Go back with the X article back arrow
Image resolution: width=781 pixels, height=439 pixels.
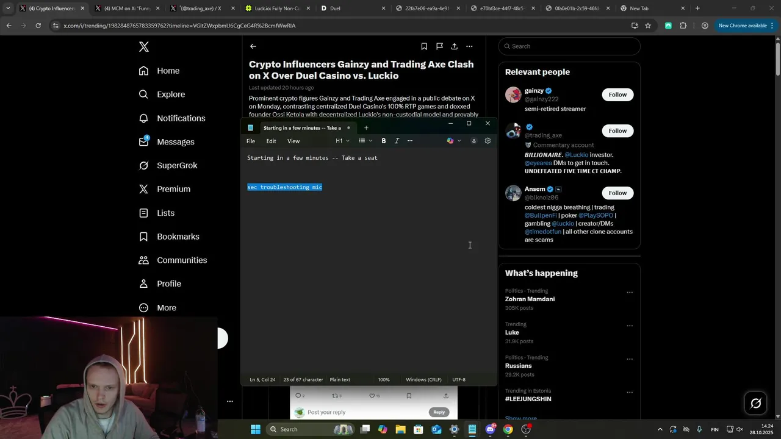(x=253, y=46)
